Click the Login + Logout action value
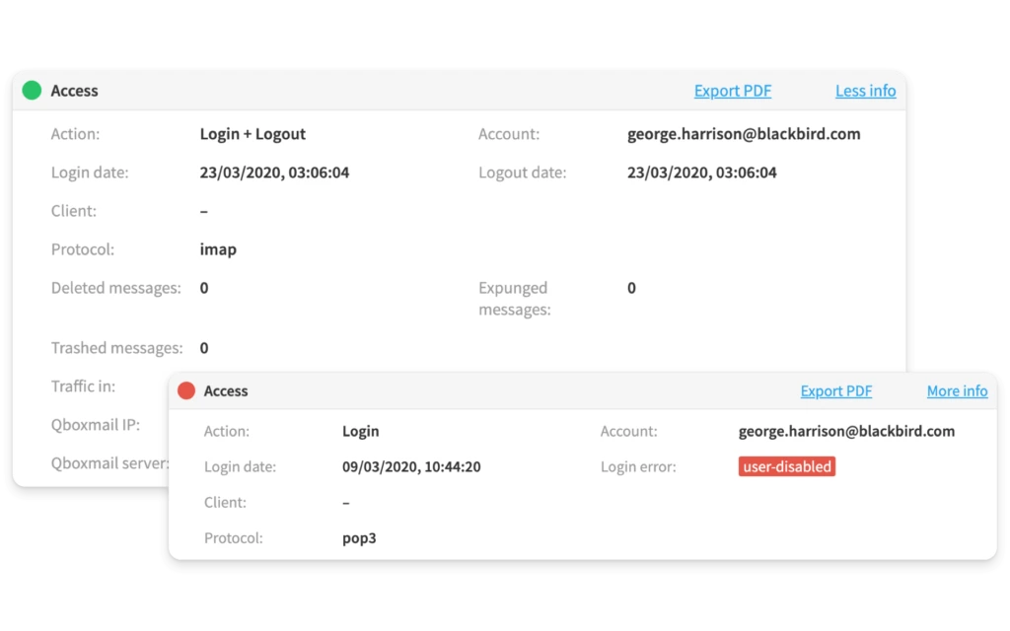Screen dimensions: 1010x631 pos(252,134)
